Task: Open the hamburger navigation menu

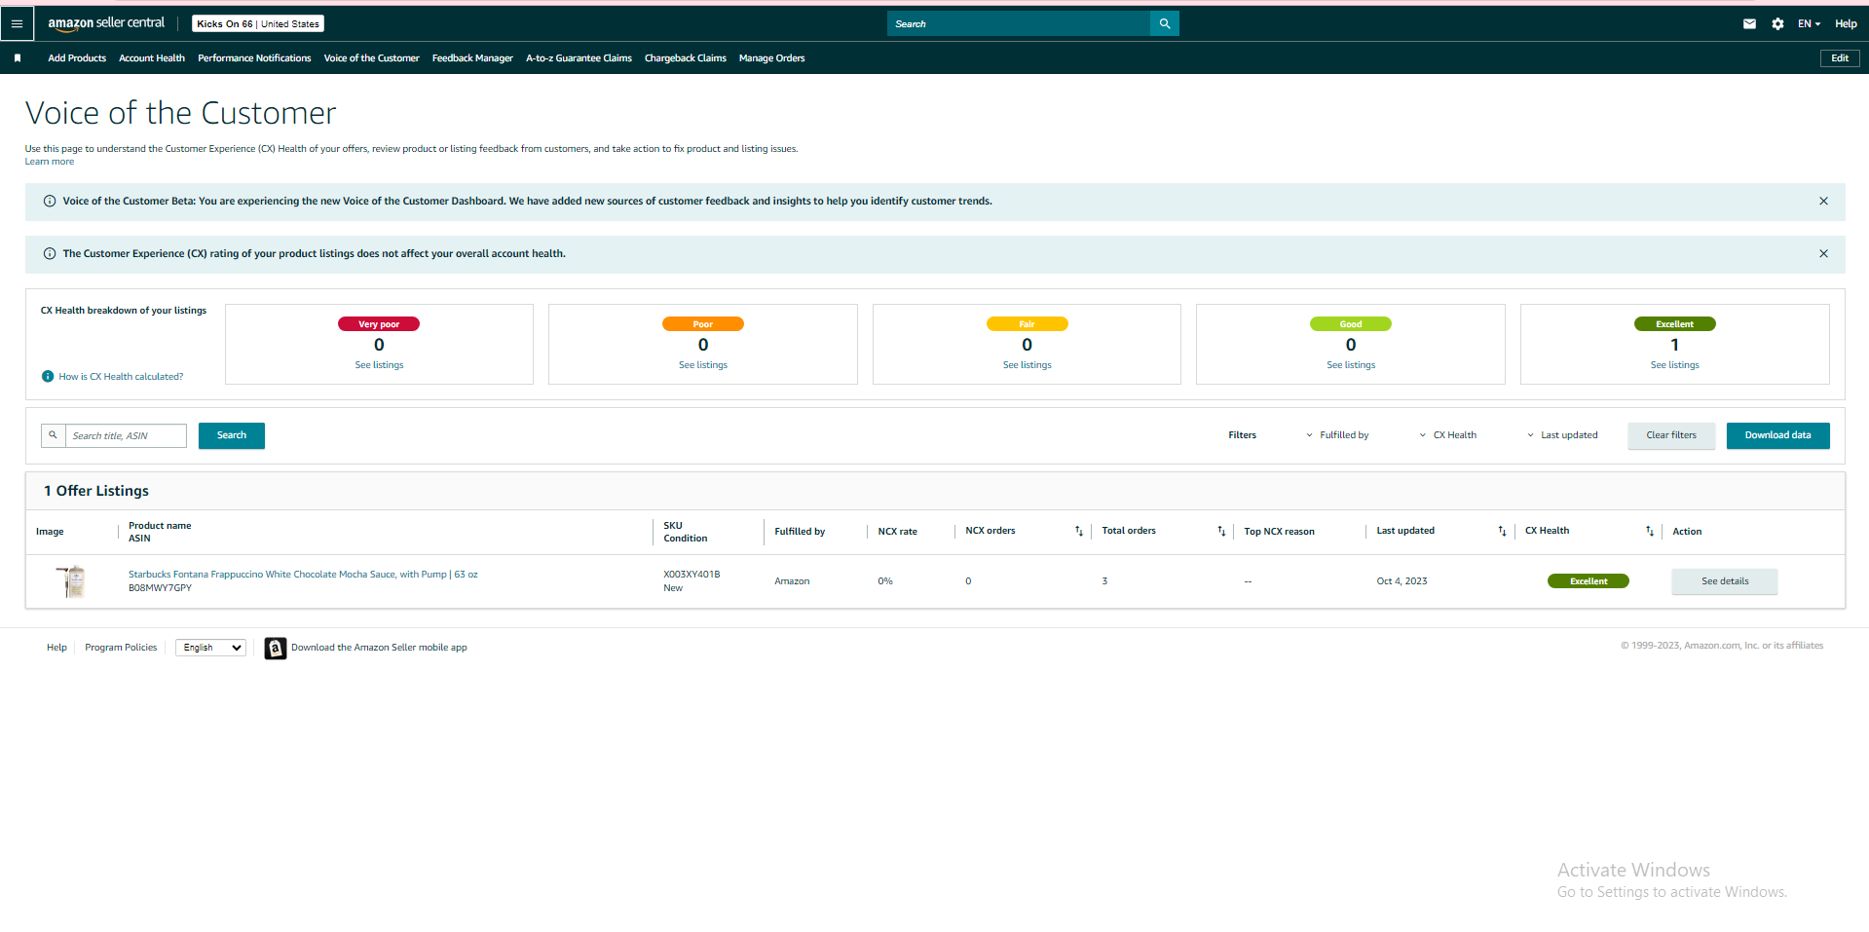Action: click(x=17, y=23)
